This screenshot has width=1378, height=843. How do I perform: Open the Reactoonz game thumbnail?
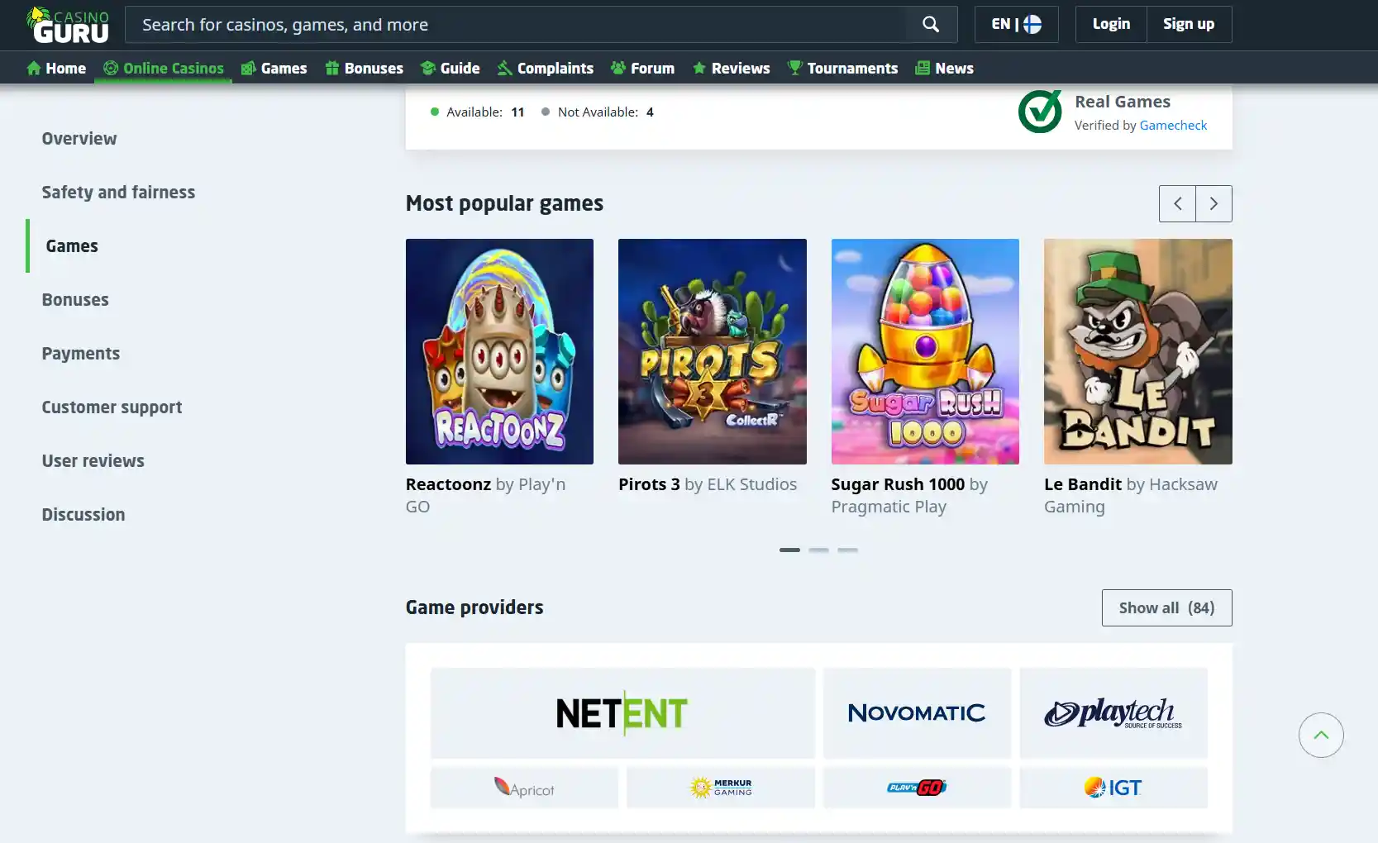pos(499,351)
